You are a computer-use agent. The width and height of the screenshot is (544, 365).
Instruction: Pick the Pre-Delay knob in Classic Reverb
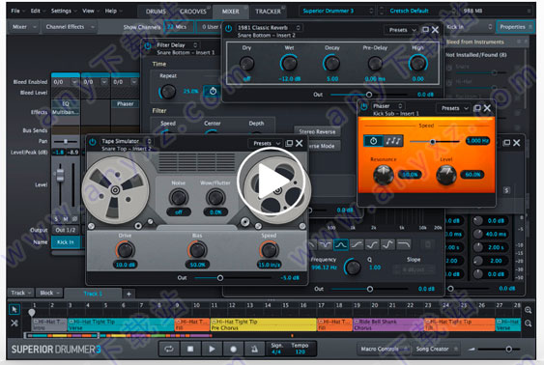tap(375, 64)
